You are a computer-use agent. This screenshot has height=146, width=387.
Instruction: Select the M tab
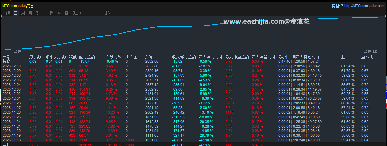59,13
